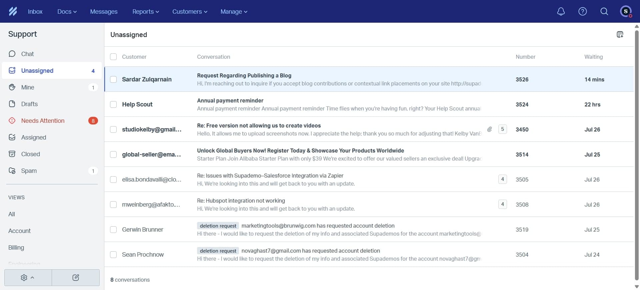Viewport: 640px width, 290px height.
Task: Open the column layout icon beside Unassigned
Action: (x=620, y=34)
